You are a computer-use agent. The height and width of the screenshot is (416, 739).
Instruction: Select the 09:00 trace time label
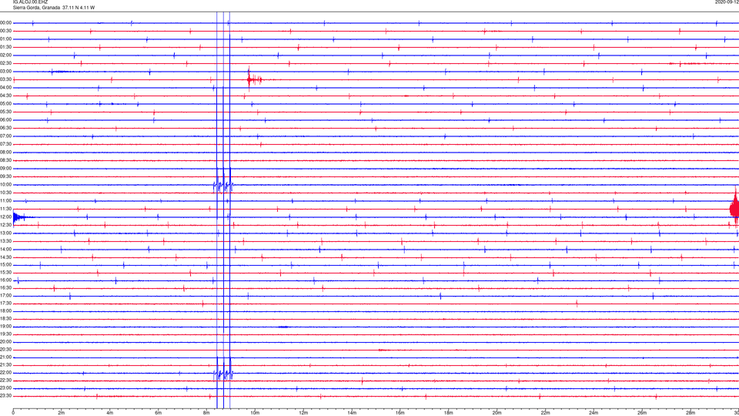pyautogui.click(x=6, y=169)
